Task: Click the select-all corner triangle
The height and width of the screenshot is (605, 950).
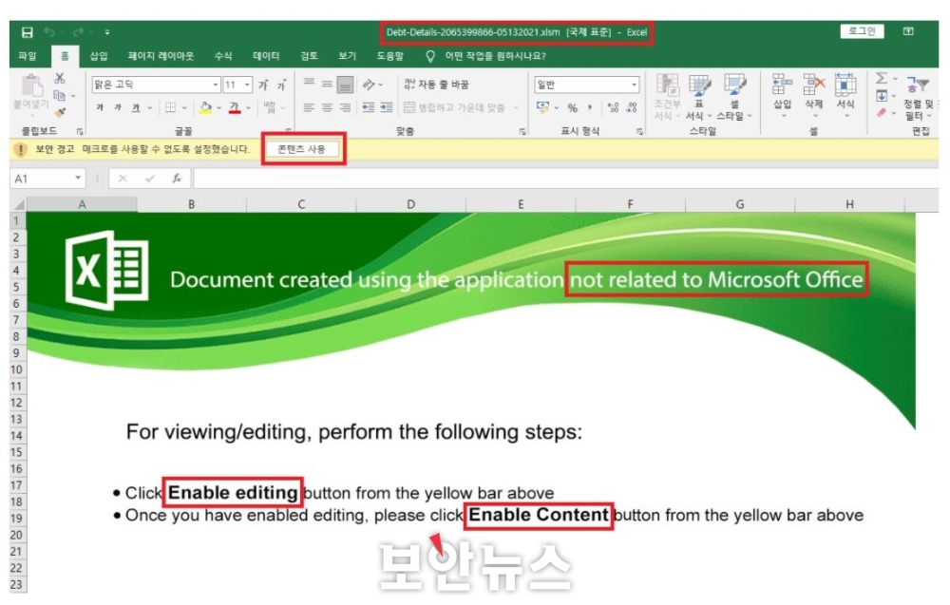Action: coord(18,205)
